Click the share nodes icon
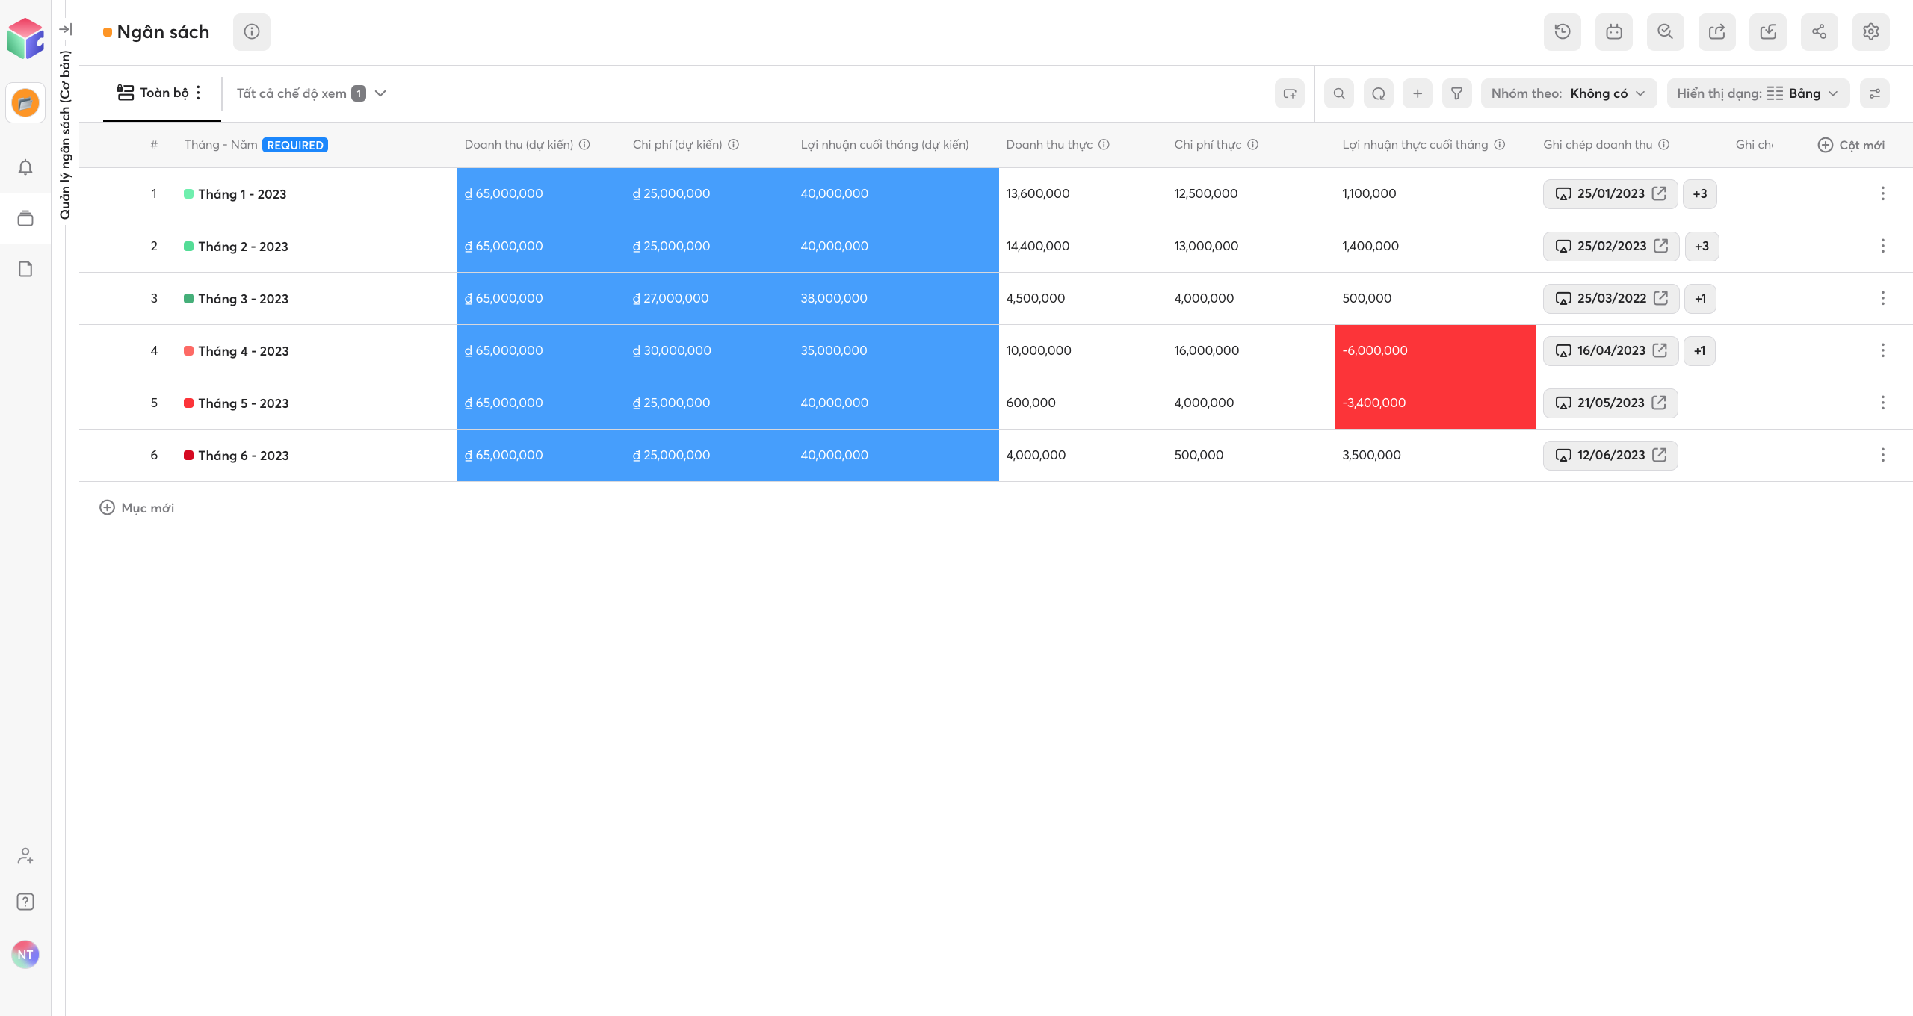The image size is (1913, 1016). pyautogui.click(x=1820, y=31)
